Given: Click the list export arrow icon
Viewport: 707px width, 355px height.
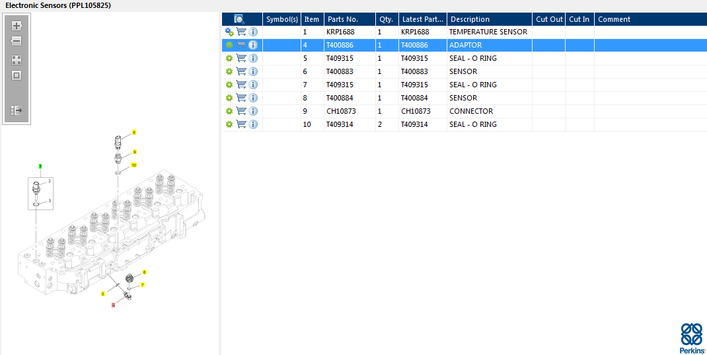Looking at the screenshot, I should (x=17, y=110).
